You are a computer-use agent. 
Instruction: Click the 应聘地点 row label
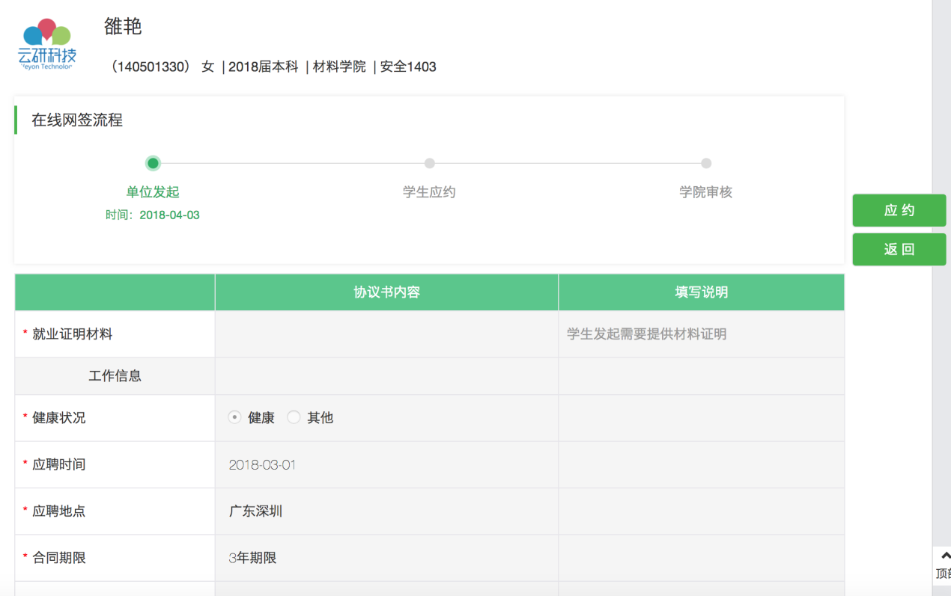[x=59, y=511]
